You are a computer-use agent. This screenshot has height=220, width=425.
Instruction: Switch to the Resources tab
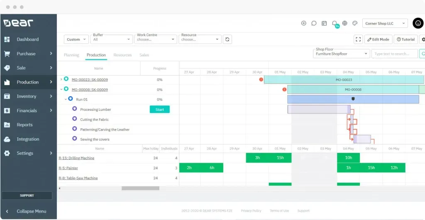point(122,55)
